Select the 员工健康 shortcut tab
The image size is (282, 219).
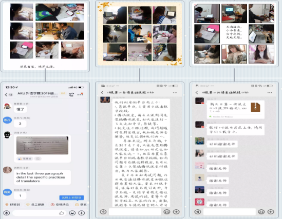coord(35,205)
